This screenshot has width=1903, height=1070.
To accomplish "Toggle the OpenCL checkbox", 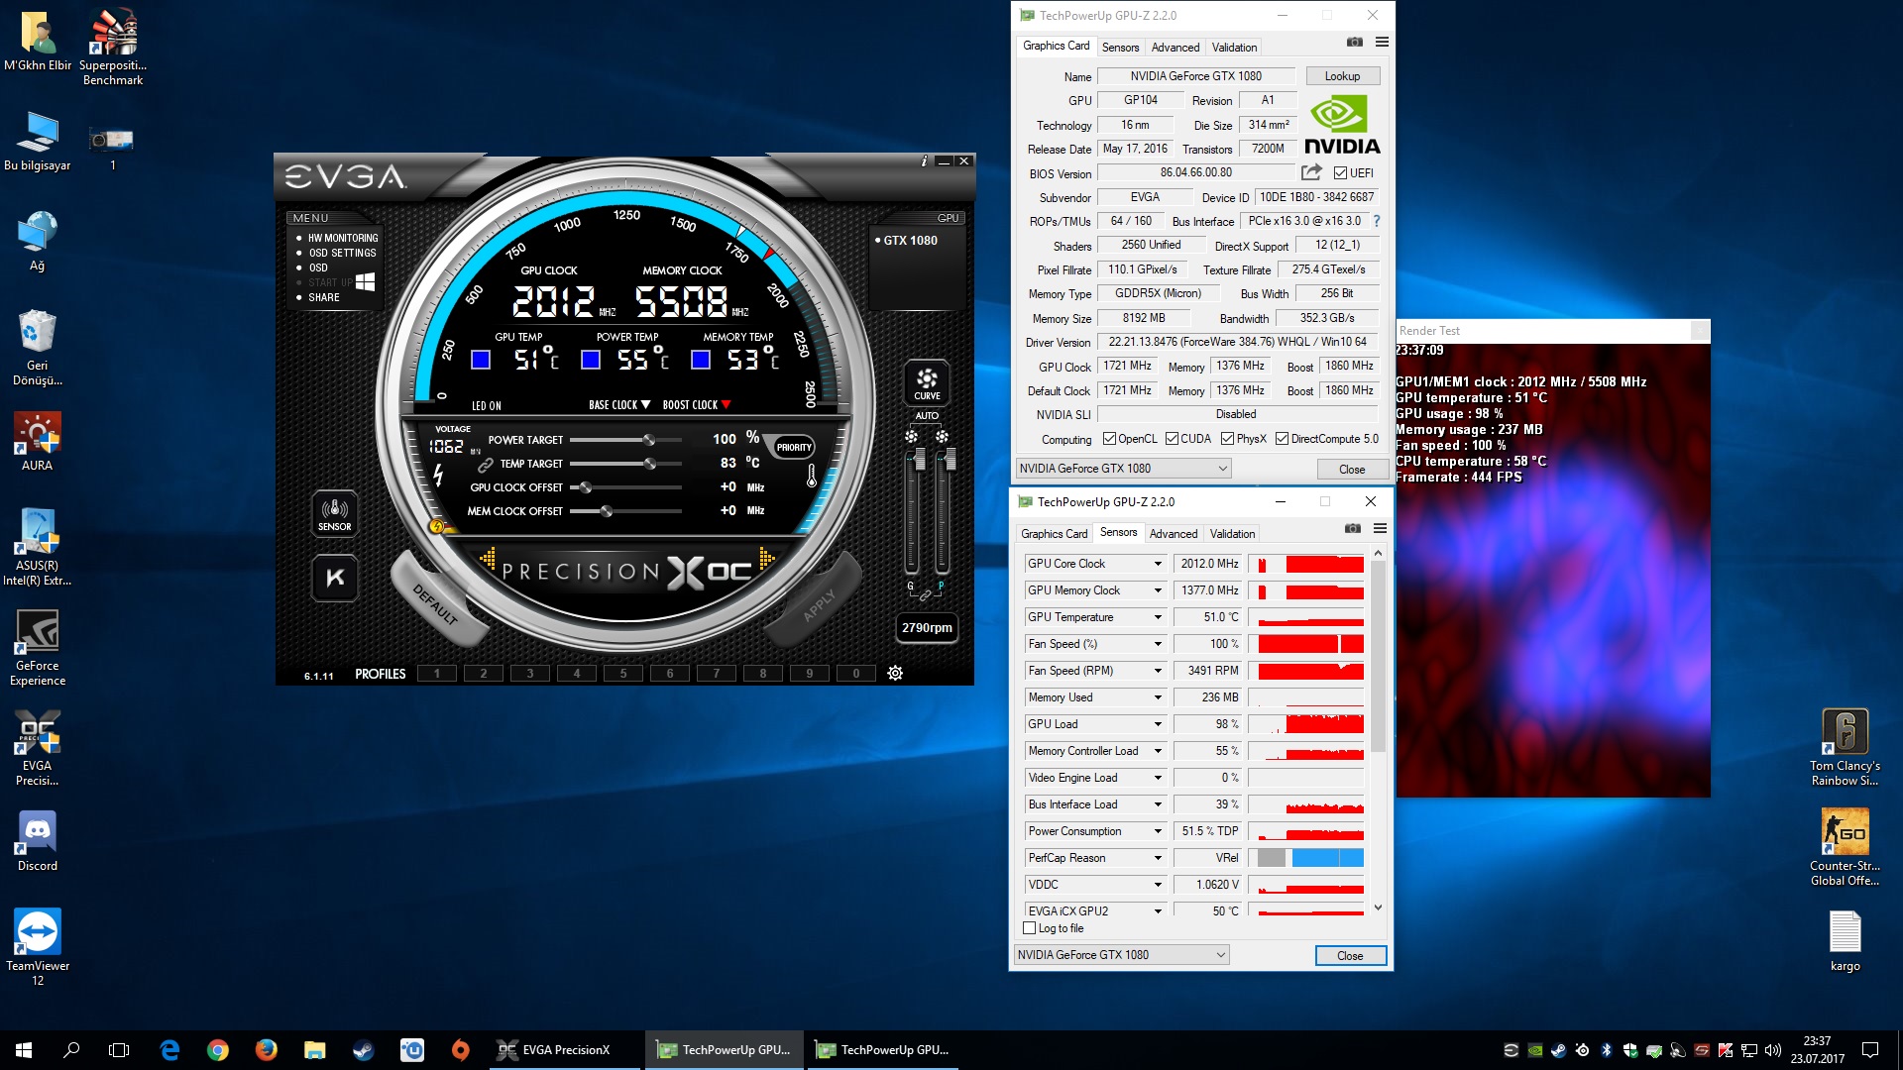I will [x=1109, y=439].
